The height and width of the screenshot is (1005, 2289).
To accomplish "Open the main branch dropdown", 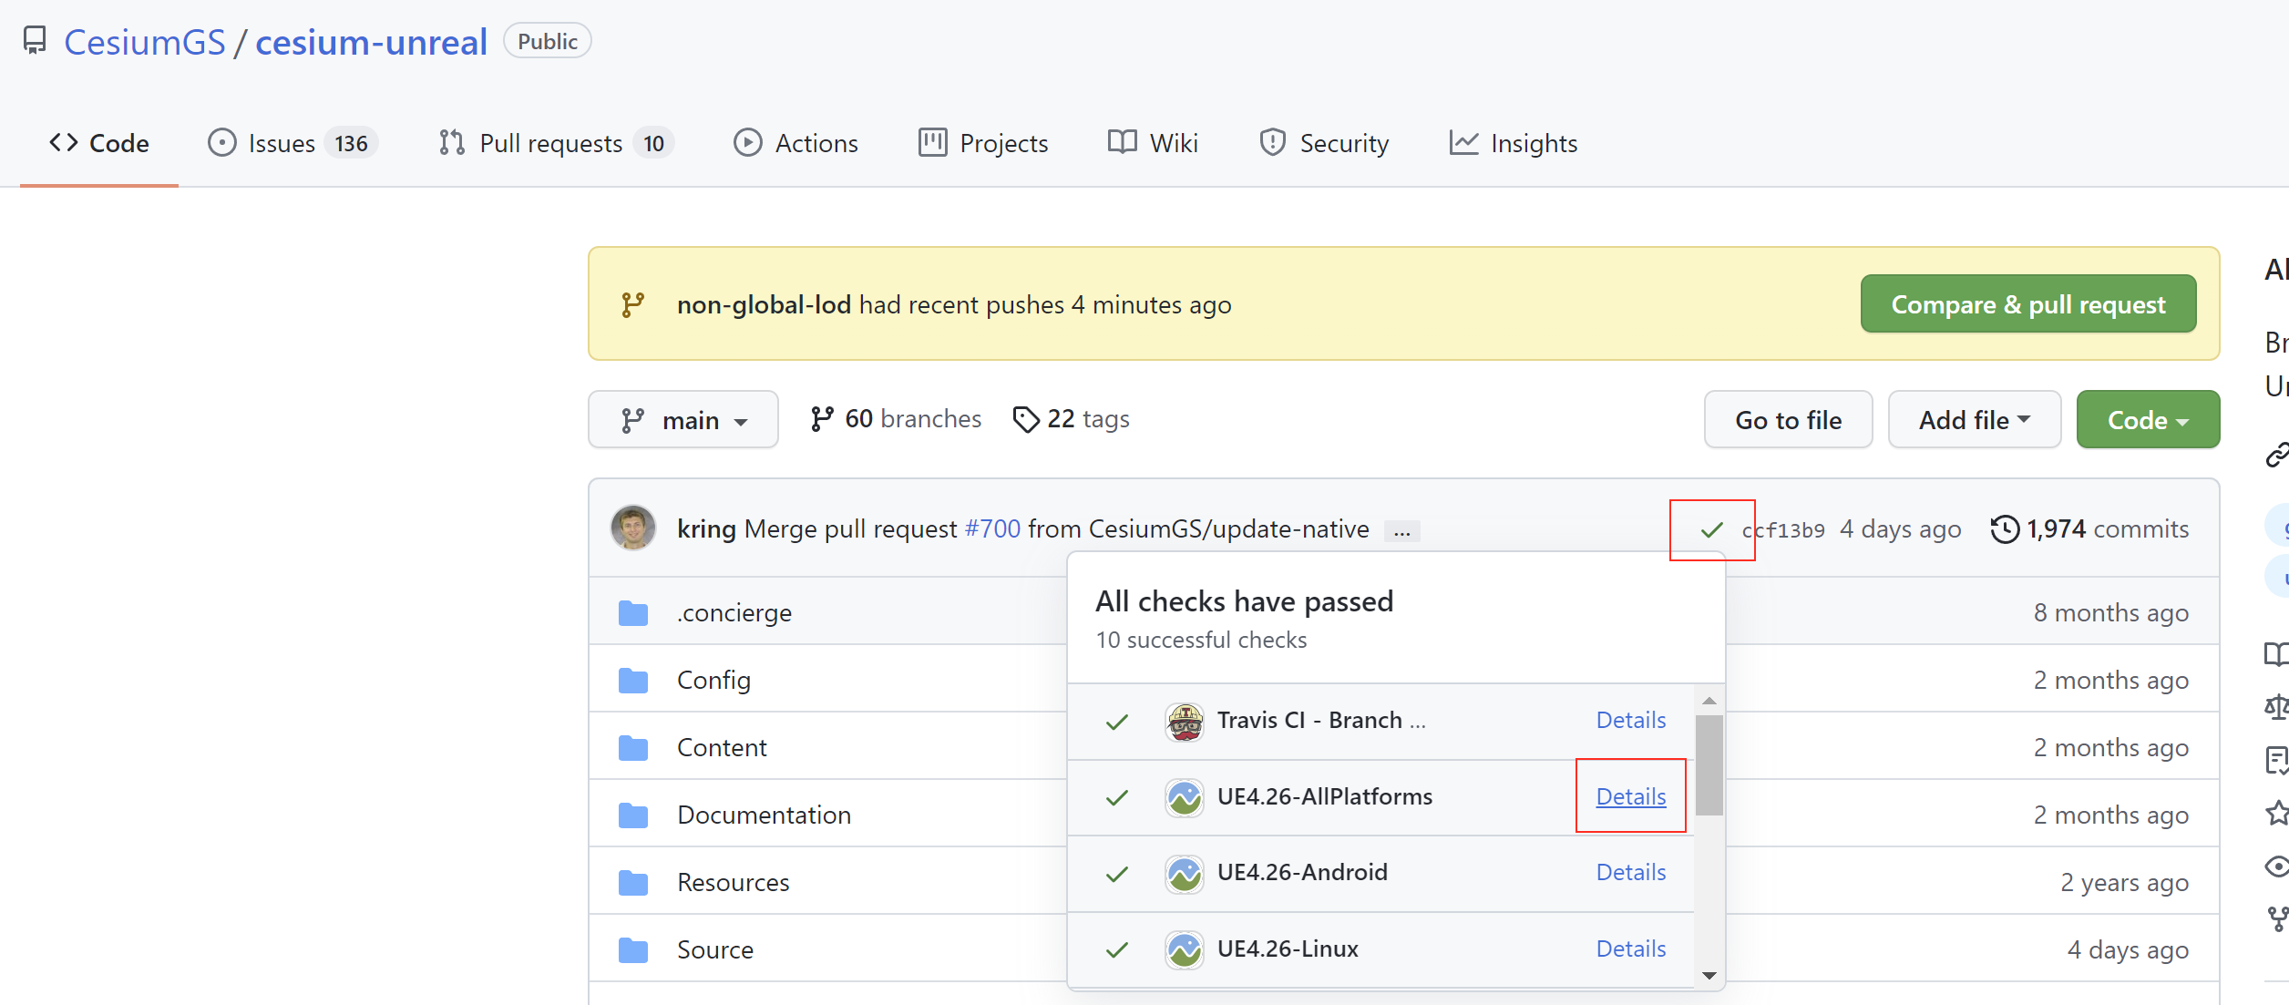I will click(683, 419).
